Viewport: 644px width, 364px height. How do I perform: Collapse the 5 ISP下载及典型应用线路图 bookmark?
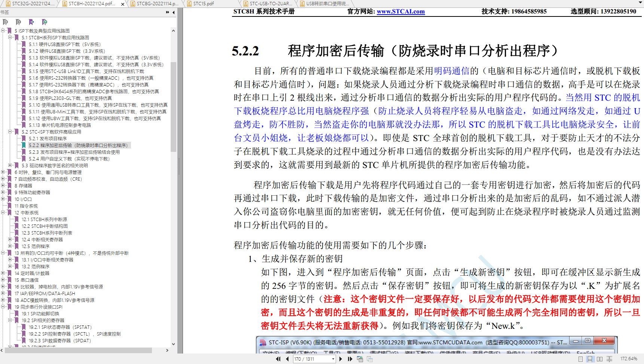tap(3, 31)
